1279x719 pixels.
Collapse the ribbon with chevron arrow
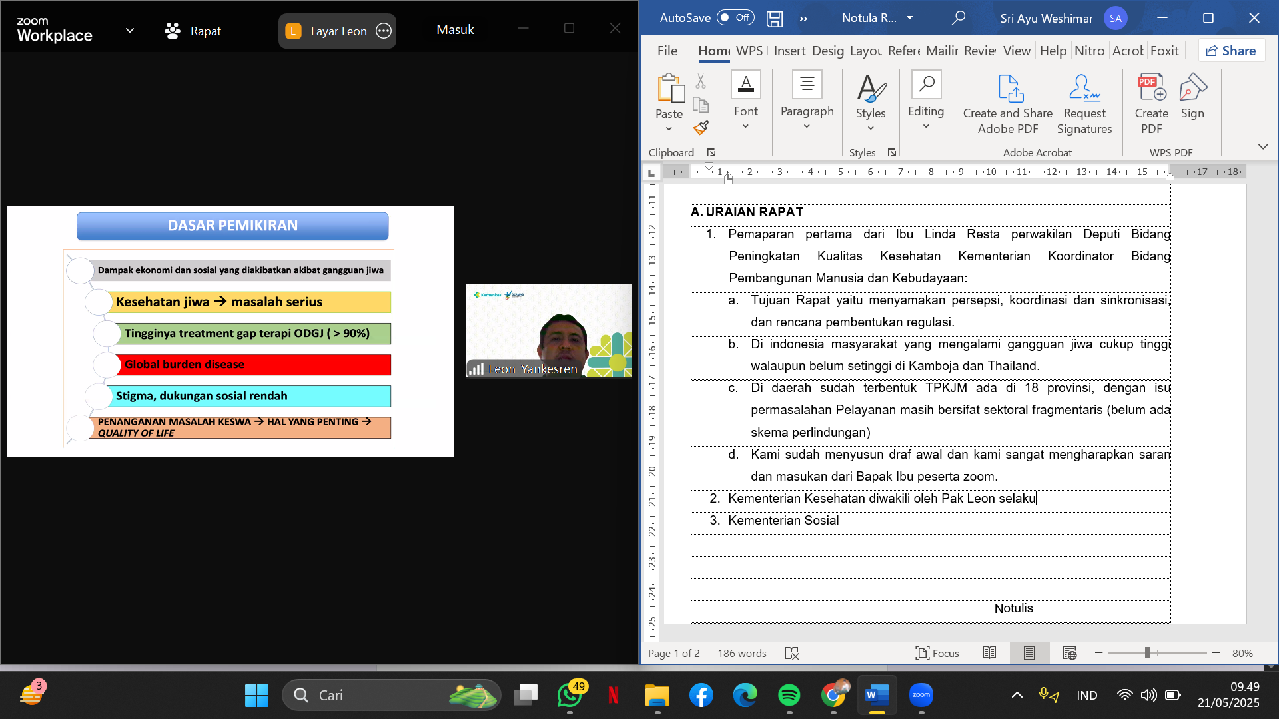(x=1262, y=146)
